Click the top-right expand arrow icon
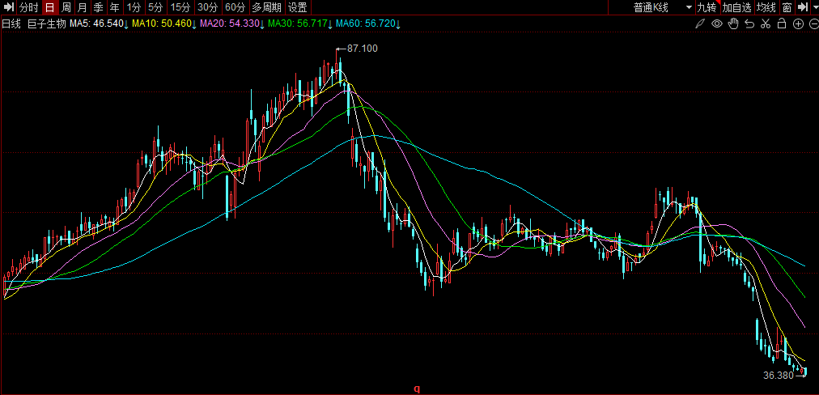 (x=802, y=7)
